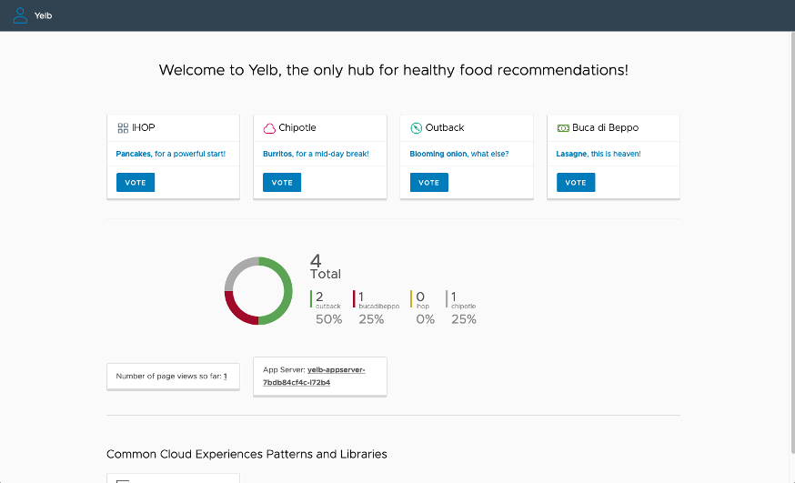Vote for IHOP

pos(136,183)
